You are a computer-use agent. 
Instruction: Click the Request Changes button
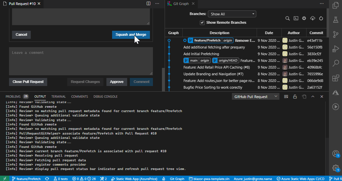click(x=85, y=82)
